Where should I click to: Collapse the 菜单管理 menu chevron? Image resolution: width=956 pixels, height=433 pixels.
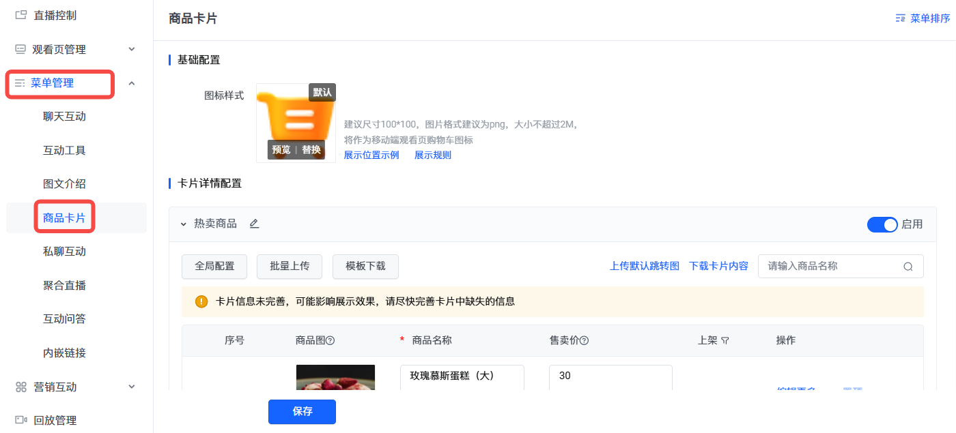pos(132,83)
